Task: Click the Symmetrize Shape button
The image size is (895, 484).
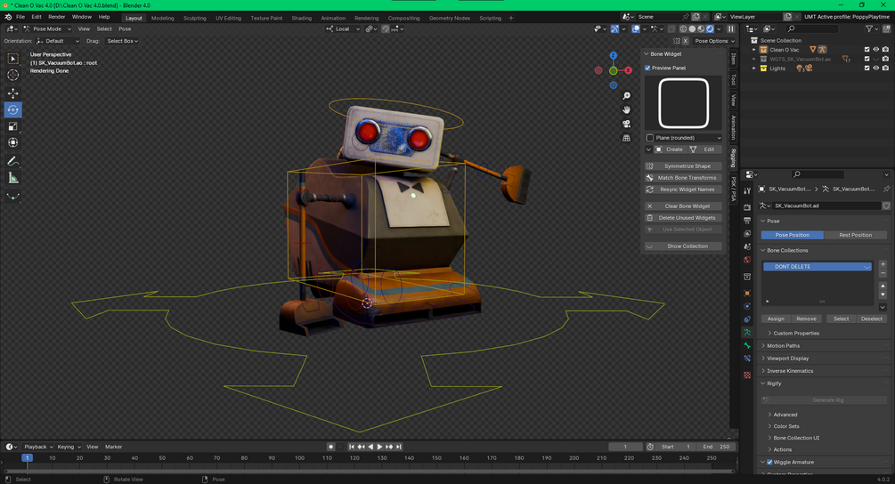Action: tap(683, 165)
